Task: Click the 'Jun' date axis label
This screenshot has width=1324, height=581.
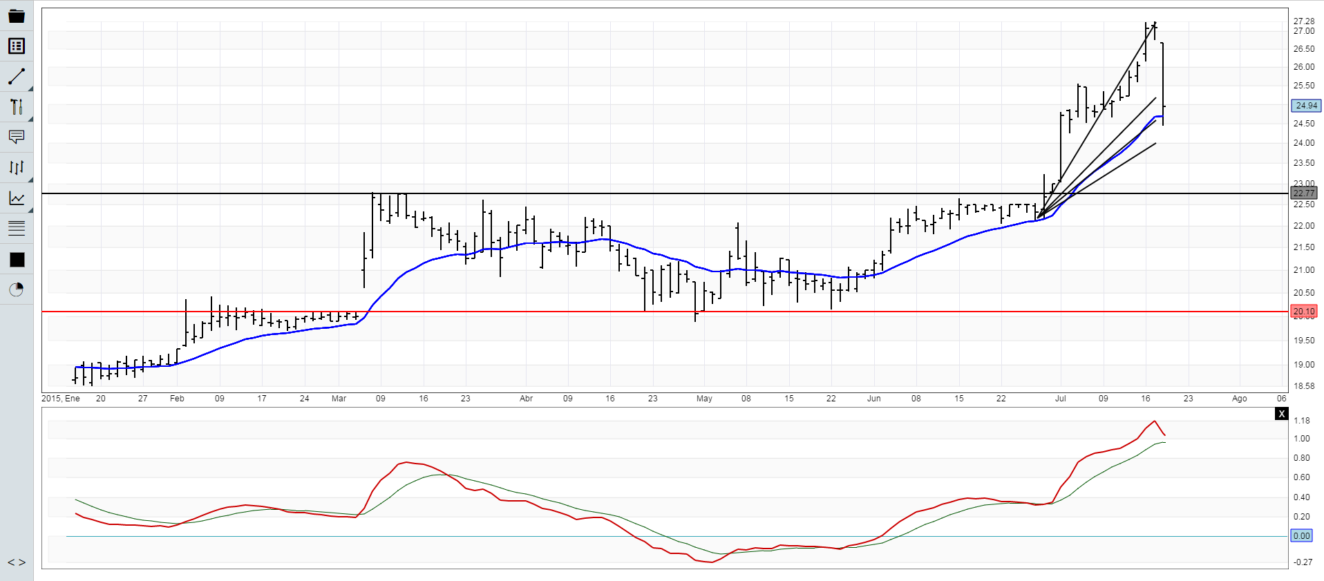Action: (x=874, y=399)
